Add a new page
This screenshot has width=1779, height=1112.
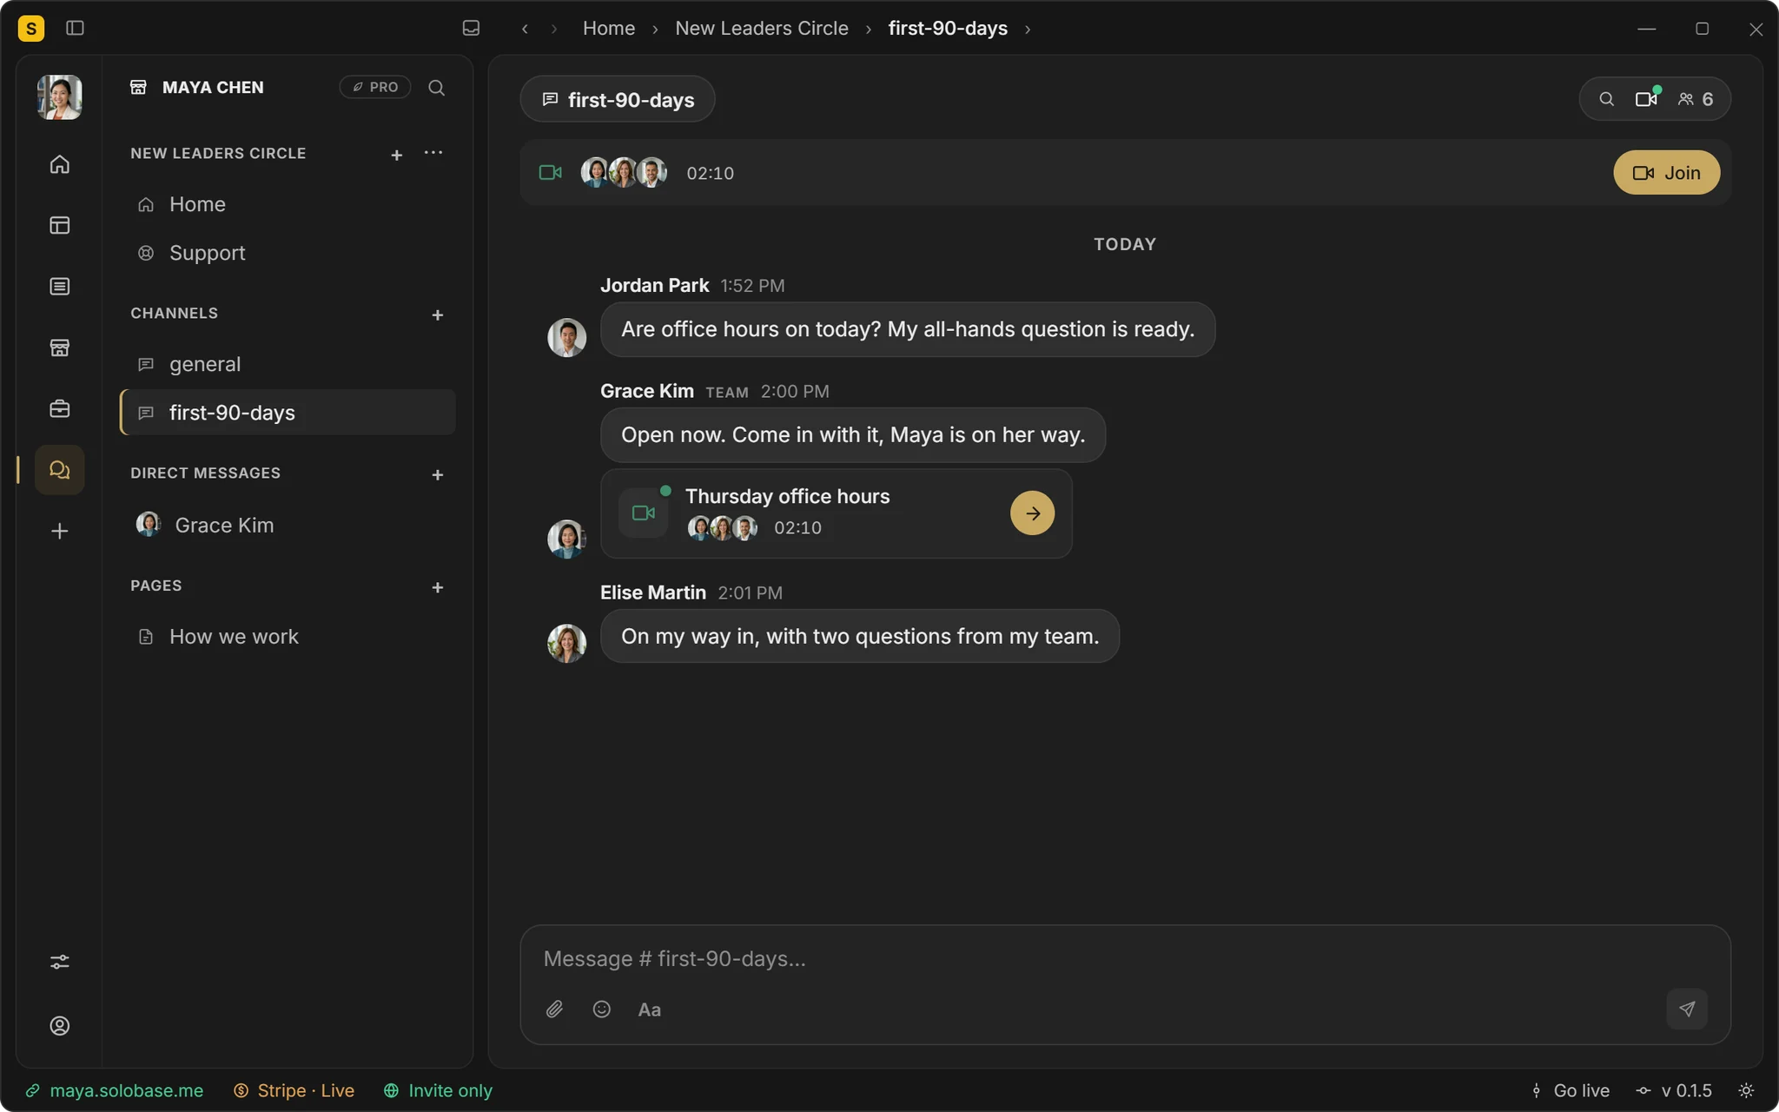point(438,587)
